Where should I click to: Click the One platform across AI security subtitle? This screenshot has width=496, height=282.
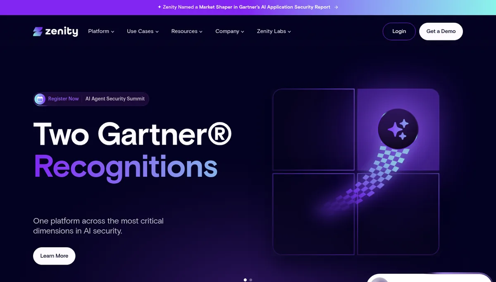pos(98,226)
